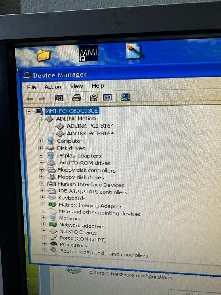Expand IDE ATA/ATAPI controllers category

[x=42, y=191]
